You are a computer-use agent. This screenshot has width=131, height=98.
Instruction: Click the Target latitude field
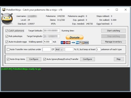[x=52, y=31]
